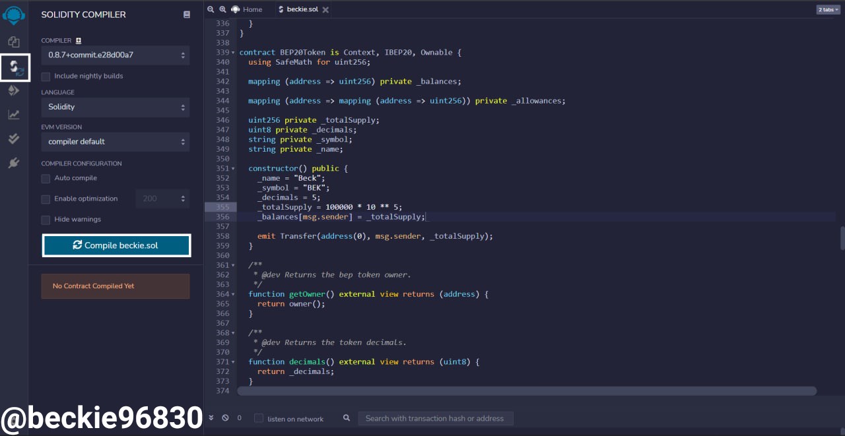Click the _balances[msg.sender] assignment line
The width and height of the screenshot is (845, 436).
click(x=341, y=217)
